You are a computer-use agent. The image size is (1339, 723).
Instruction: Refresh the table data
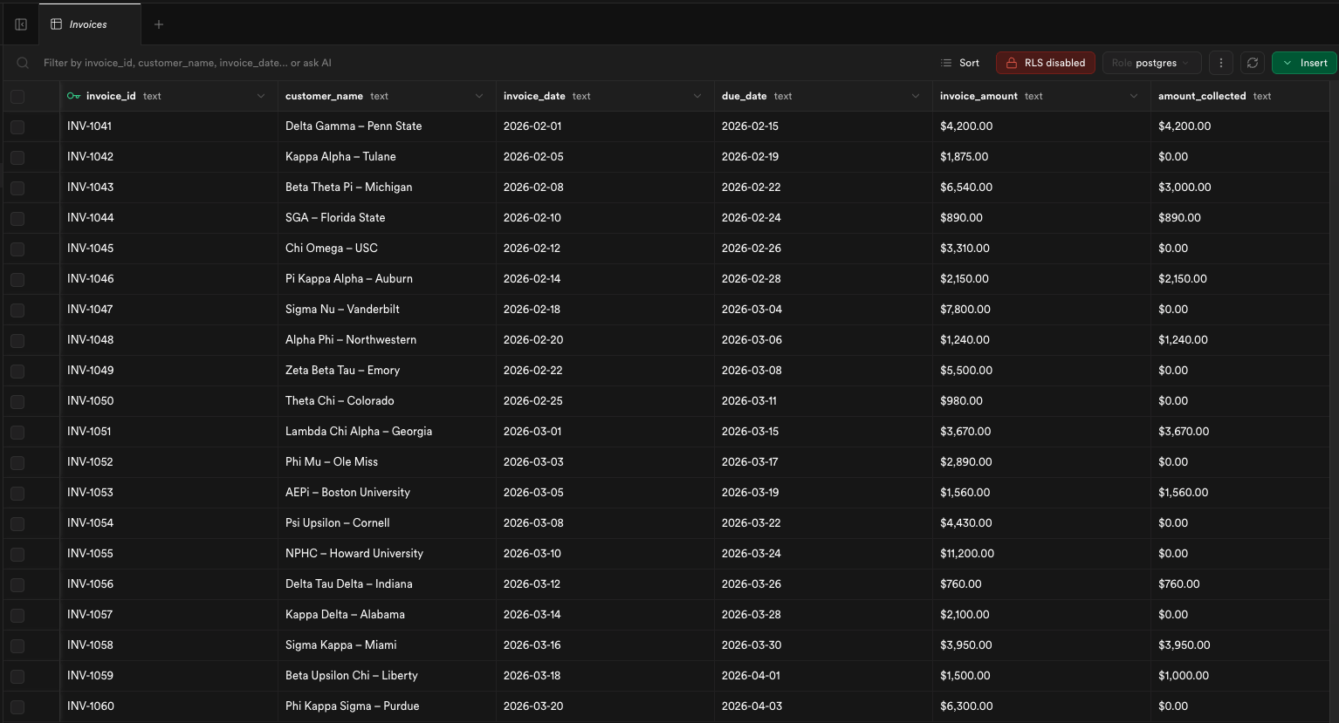1253,63
